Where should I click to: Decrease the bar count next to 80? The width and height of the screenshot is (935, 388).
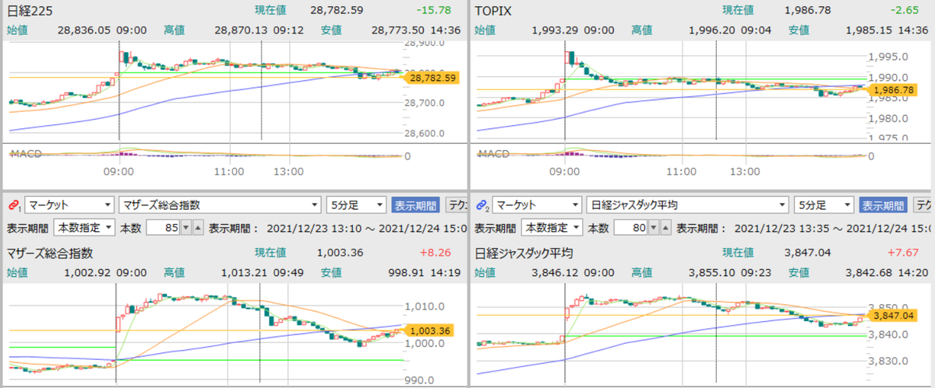pyautogui.click(x=653, y=228)
